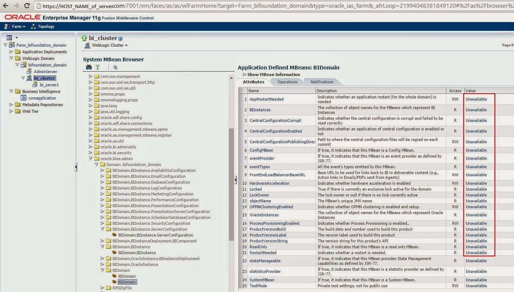Click the MBean tree scrollbar
Viewport: 514px width, 292px height.
coord(231,184)
